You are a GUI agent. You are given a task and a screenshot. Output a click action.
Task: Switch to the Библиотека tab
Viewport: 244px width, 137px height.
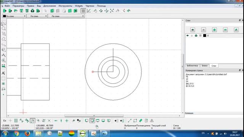pos(192,66)
